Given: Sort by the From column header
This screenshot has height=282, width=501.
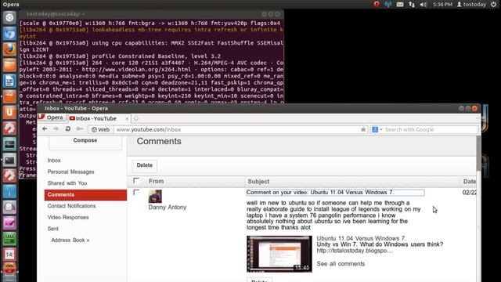Looking at the screenshot, I should (x=156, y=181).
